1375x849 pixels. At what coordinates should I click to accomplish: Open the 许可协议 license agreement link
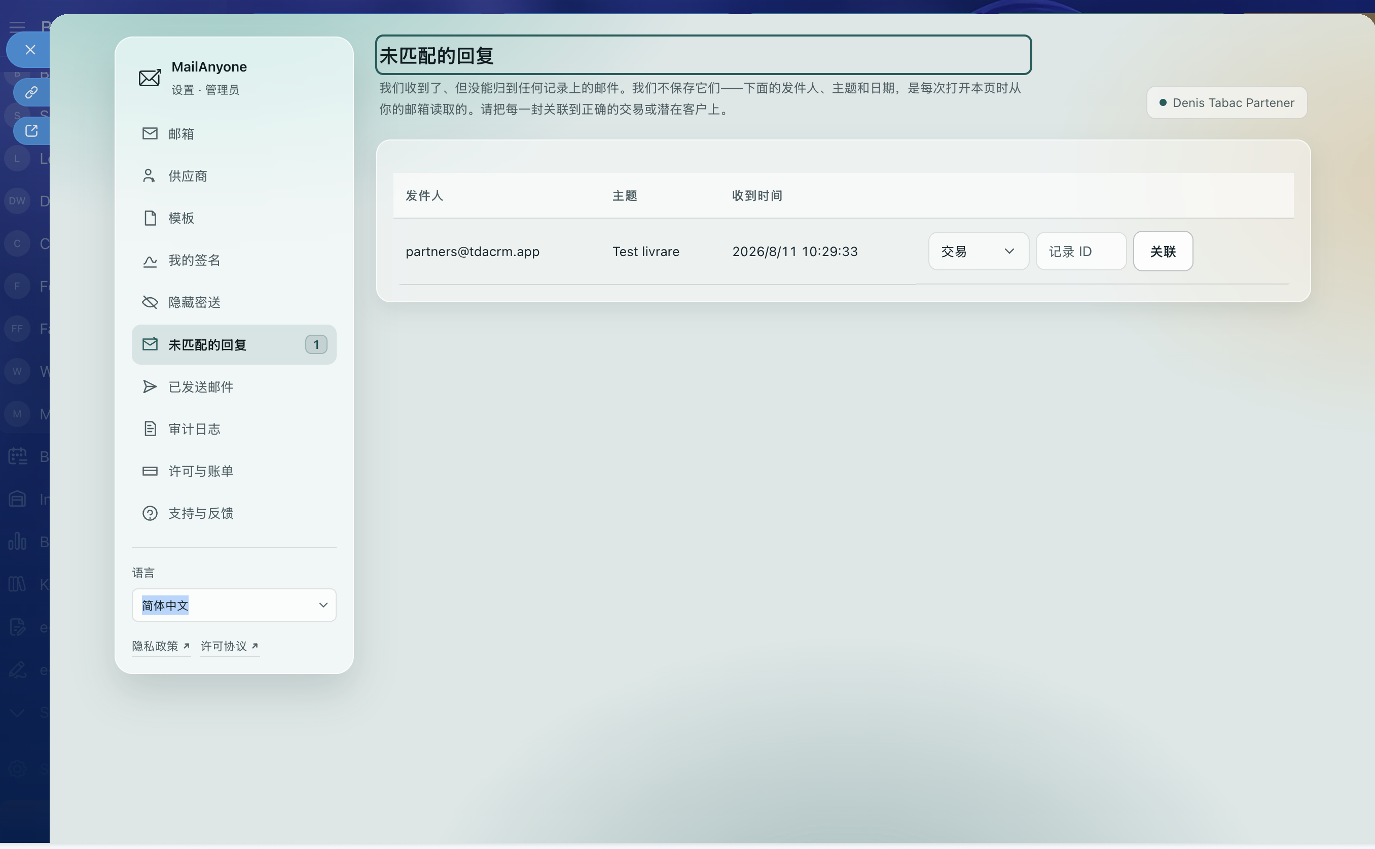[230, 646]
